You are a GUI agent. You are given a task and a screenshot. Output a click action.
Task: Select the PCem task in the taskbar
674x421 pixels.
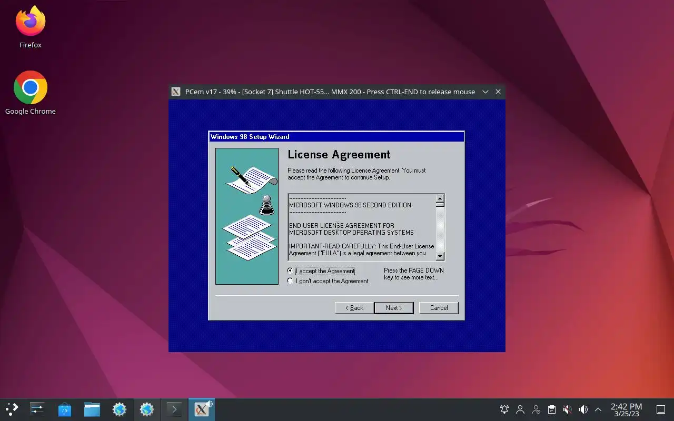tap(202, 409)
